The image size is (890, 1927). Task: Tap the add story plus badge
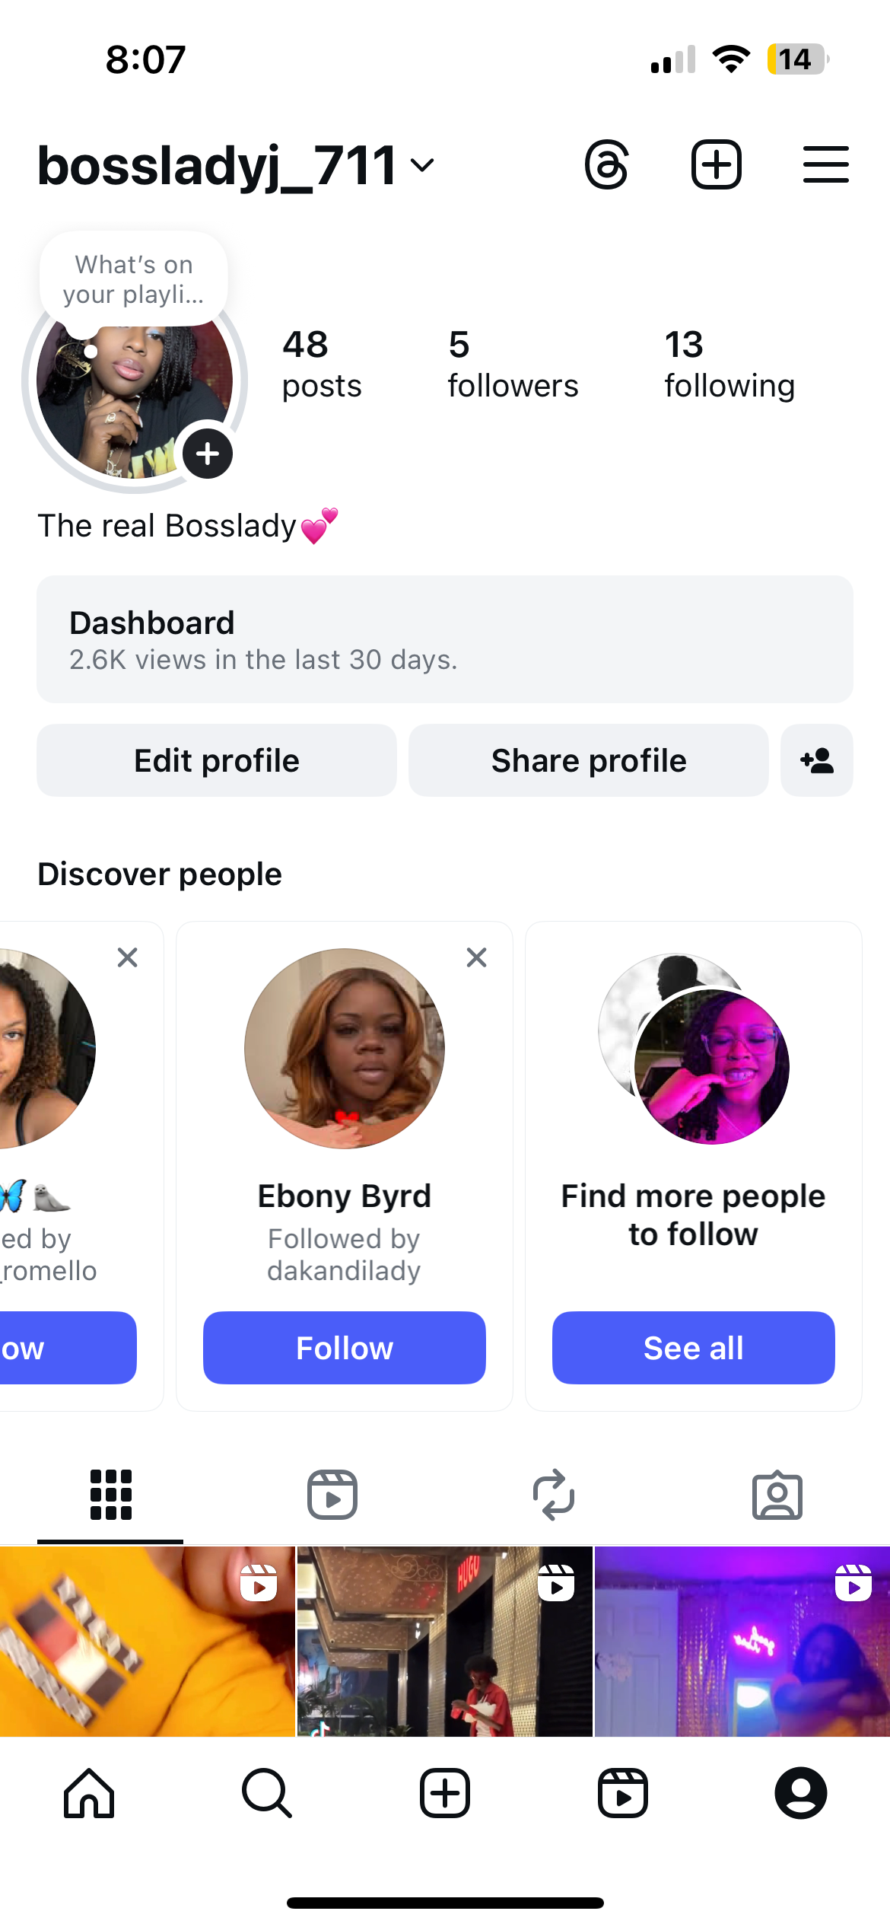point(208,454)
